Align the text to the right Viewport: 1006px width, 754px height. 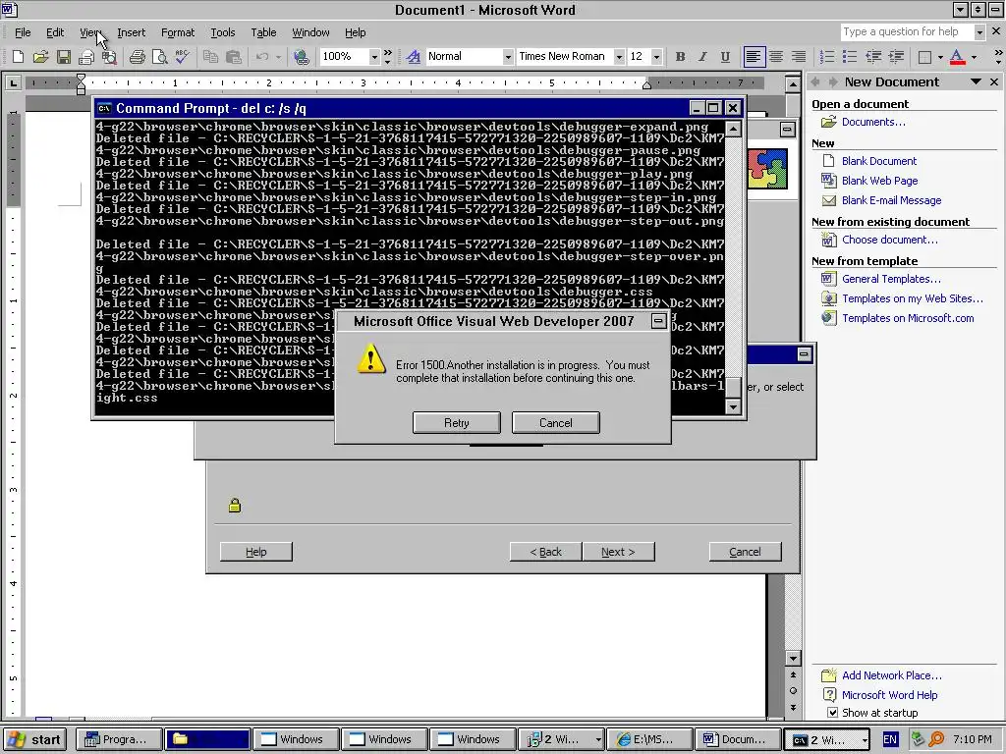[x=799, y=56]
